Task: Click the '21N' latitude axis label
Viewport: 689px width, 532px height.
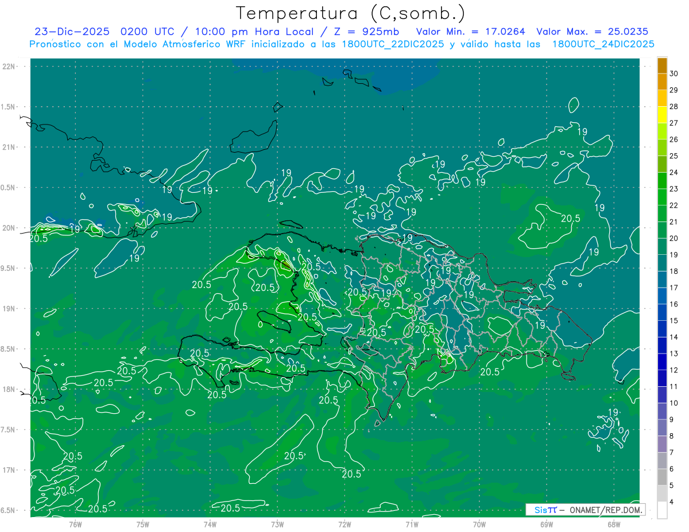Action: pyautogui.click(x=10, y=147)
